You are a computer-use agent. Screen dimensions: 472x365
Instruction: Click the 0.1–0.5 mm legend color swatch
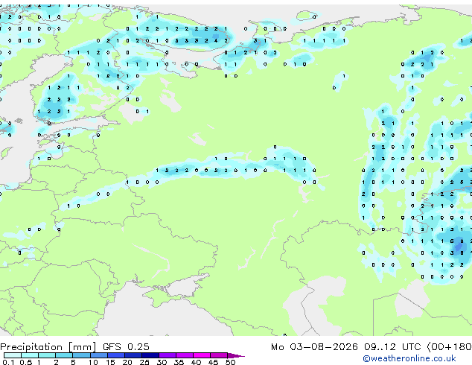pyautogui.click(x=13, y=355)
